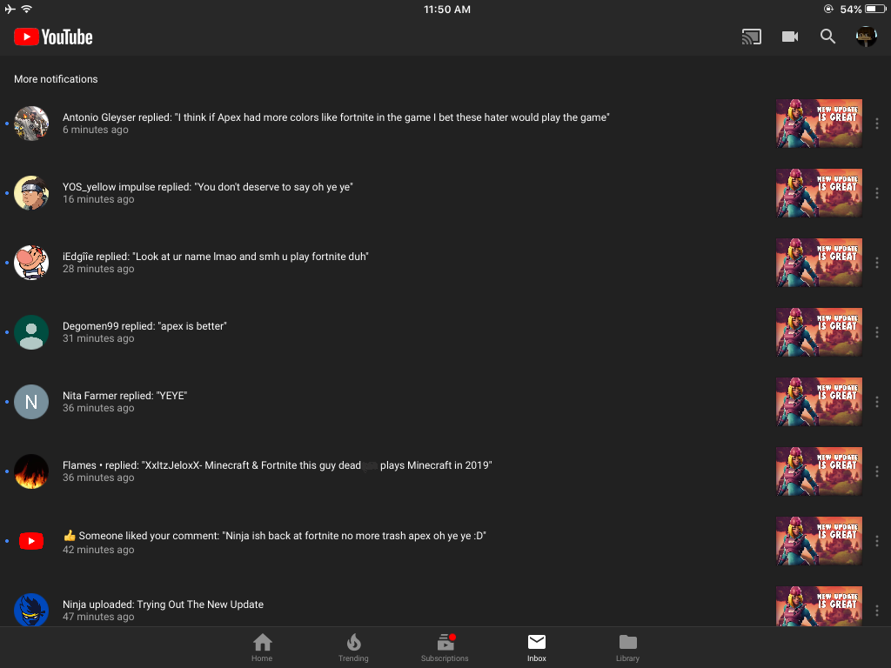This screenshot has width=891, height=668.
Task: Open three-dot menu for Degomen99 notification
Action: point(877,332)
